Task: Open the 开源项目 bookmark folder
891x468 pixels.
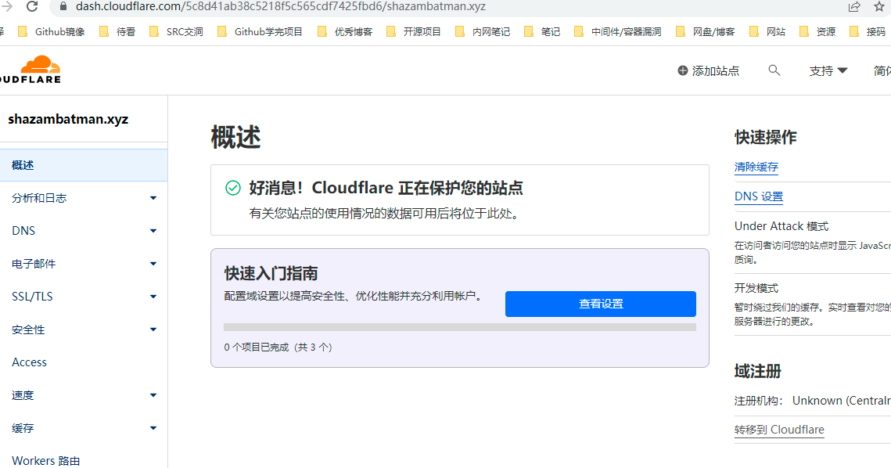Action: [x=414, y=32]
